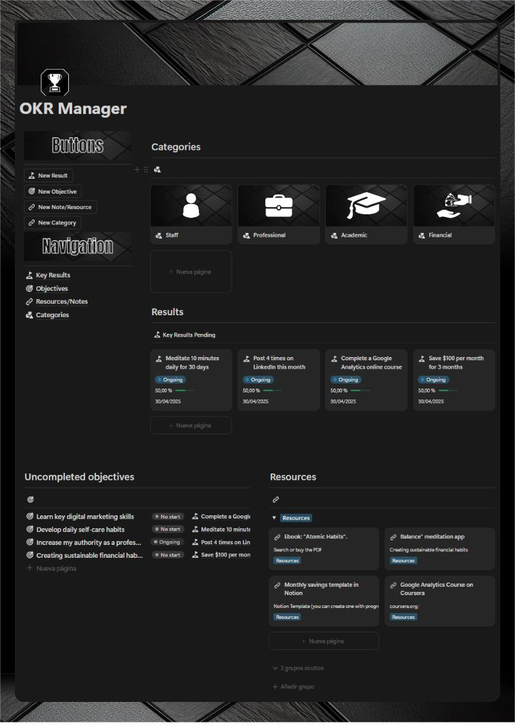Screen dimensions: 515x727
Task: Select the Resources link view tab icon
Action: coord(276,499)
